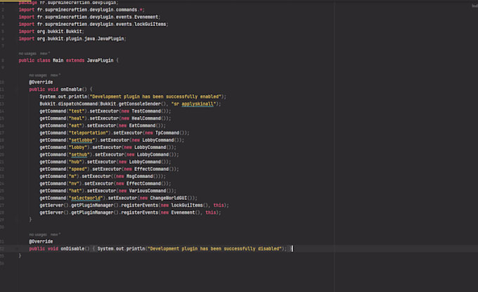This screenshot has width=478, height=292.
Task: Click the onDisable method name
Action: [x=75, y=248]
